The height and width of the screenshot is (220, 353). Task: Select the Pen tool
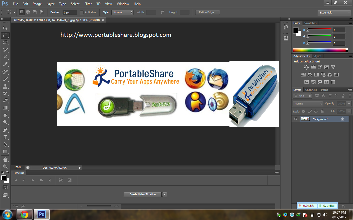tap(5, 130)
